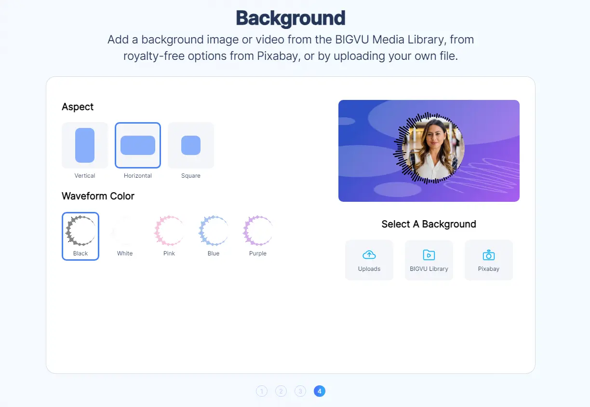Go to step 1 page indicator
590x407 pixels.
click(x=262, y=391)
